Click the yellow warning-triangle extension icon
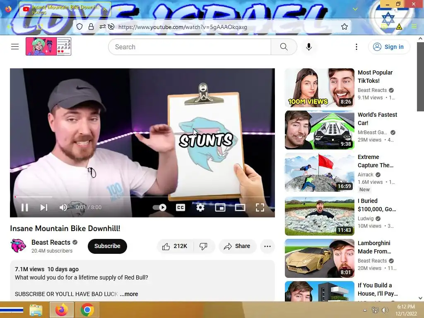Viewport: 424px width, 318px height. click(399, 26)
